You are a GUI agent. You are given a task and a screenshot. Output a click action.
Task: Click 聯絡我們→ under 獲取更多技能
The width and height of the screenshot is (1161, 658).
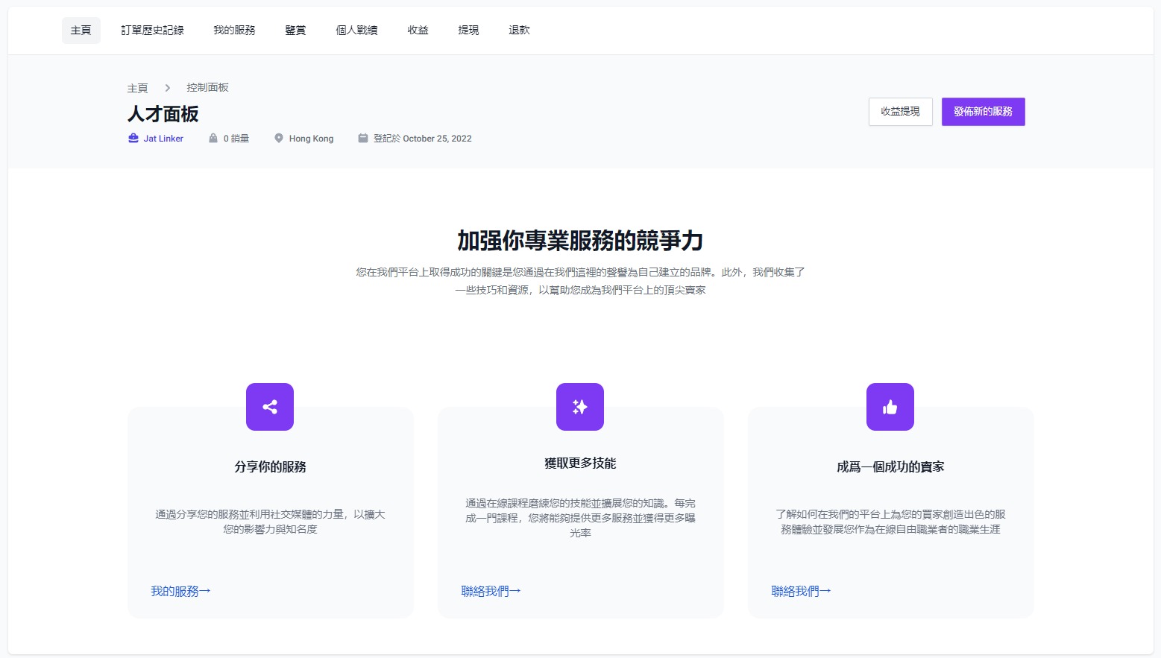491,591
